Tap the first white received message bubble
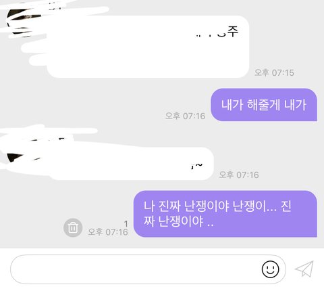 pyautogui.click(x=148, y=47)
